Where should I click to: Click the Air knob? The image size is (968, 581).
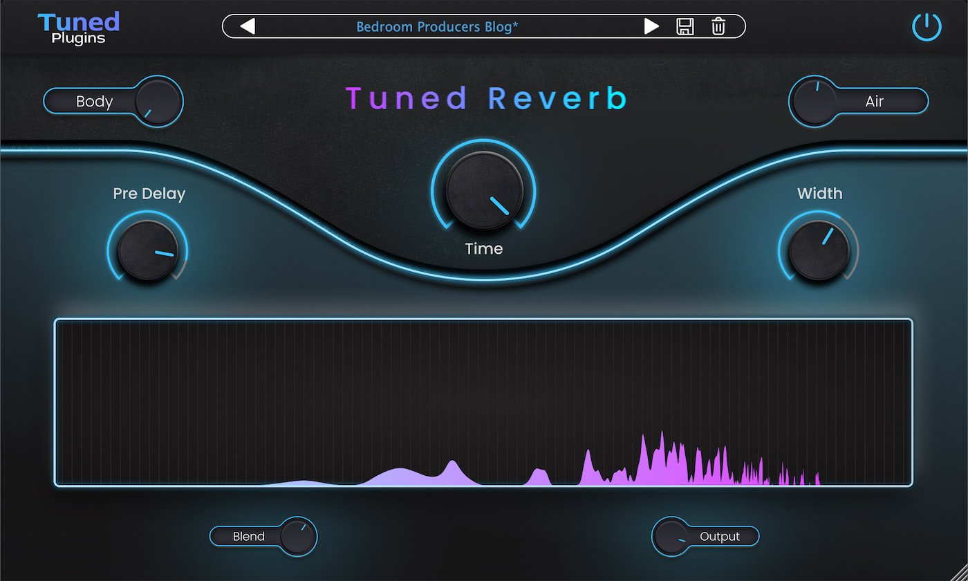tap(815, 102)
